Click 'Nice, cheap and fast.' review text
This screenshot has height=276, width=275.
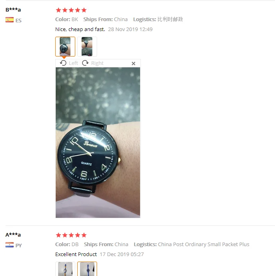(80, 29)
